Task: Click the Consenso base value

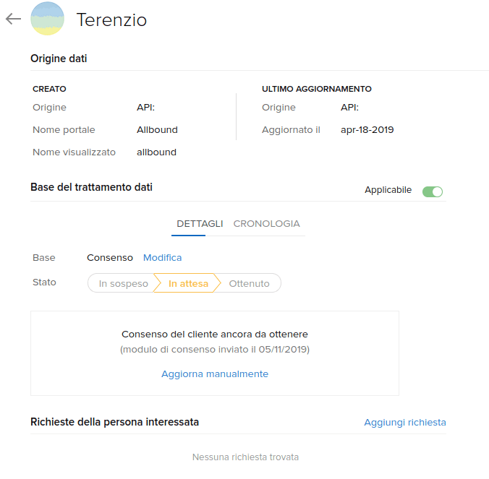Action: [110, 258]
